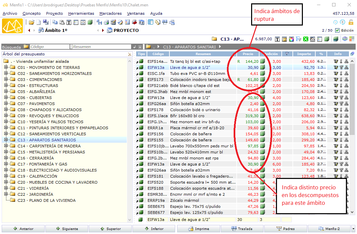Viewport: 357px width, 234px height.
Task: Close the Árbol del presupuesto panel
Action: [129, 54]
